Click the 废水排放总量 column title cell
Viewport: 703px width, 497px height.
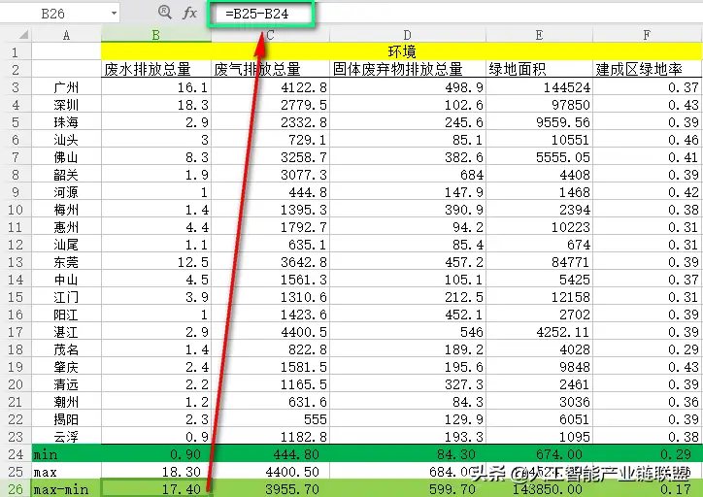click(x=155, y=70)
